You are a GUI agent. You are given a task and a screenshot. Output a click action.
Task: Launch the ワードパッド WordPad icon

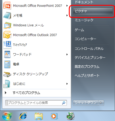click(x=7, y=54)
